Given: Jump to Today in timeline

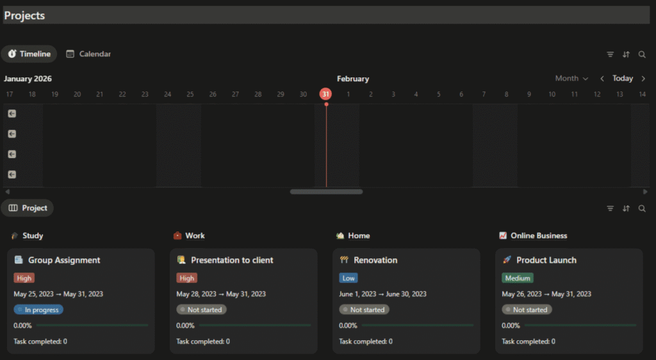Looking at the screenshot, I should [623, 79].
